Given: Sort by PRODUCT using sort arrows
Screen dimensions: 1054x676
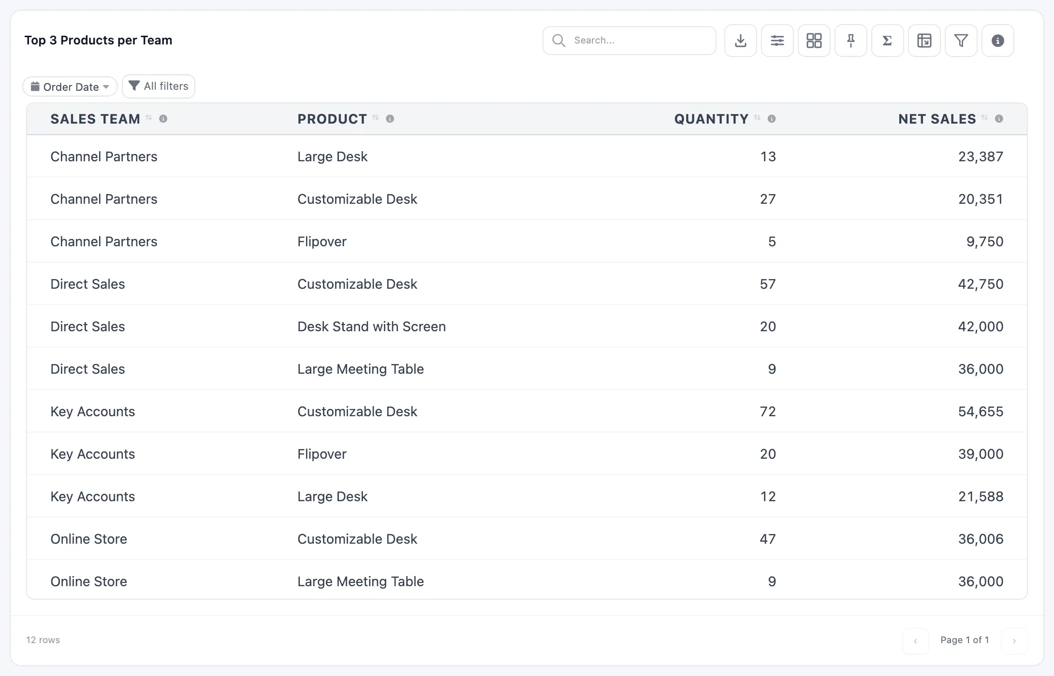Looking at the screenshot, I should [376, 117].
